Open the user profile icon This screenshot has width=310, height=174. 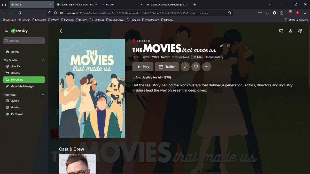tap(291, 31)
